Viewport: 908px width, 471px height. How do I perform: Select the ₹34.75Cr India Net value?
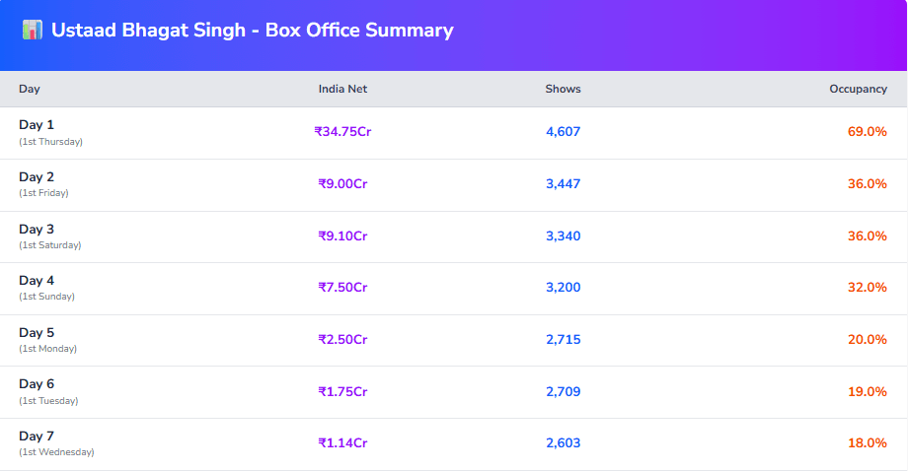(x=342, y=132)
